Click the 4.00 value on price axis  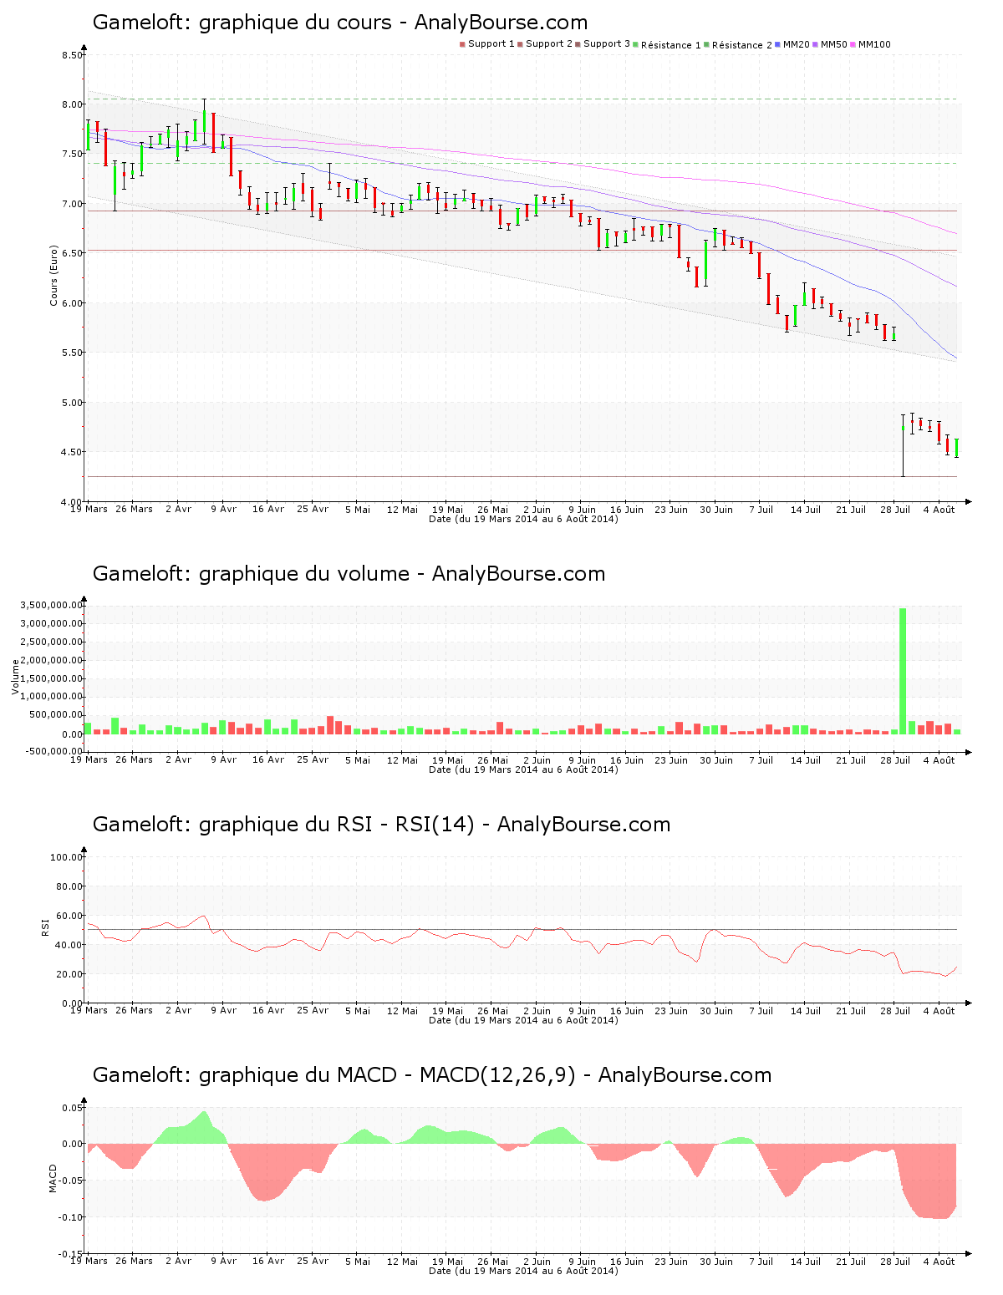pos(72,502)
